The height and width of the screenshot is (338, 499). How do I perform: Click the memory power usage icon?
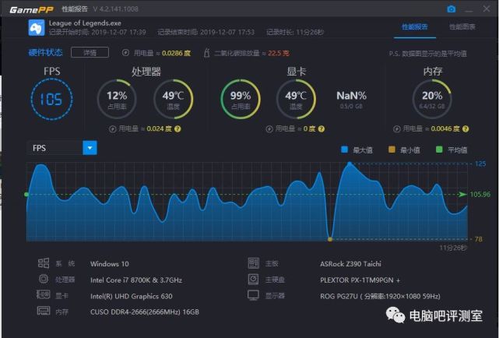396,129
